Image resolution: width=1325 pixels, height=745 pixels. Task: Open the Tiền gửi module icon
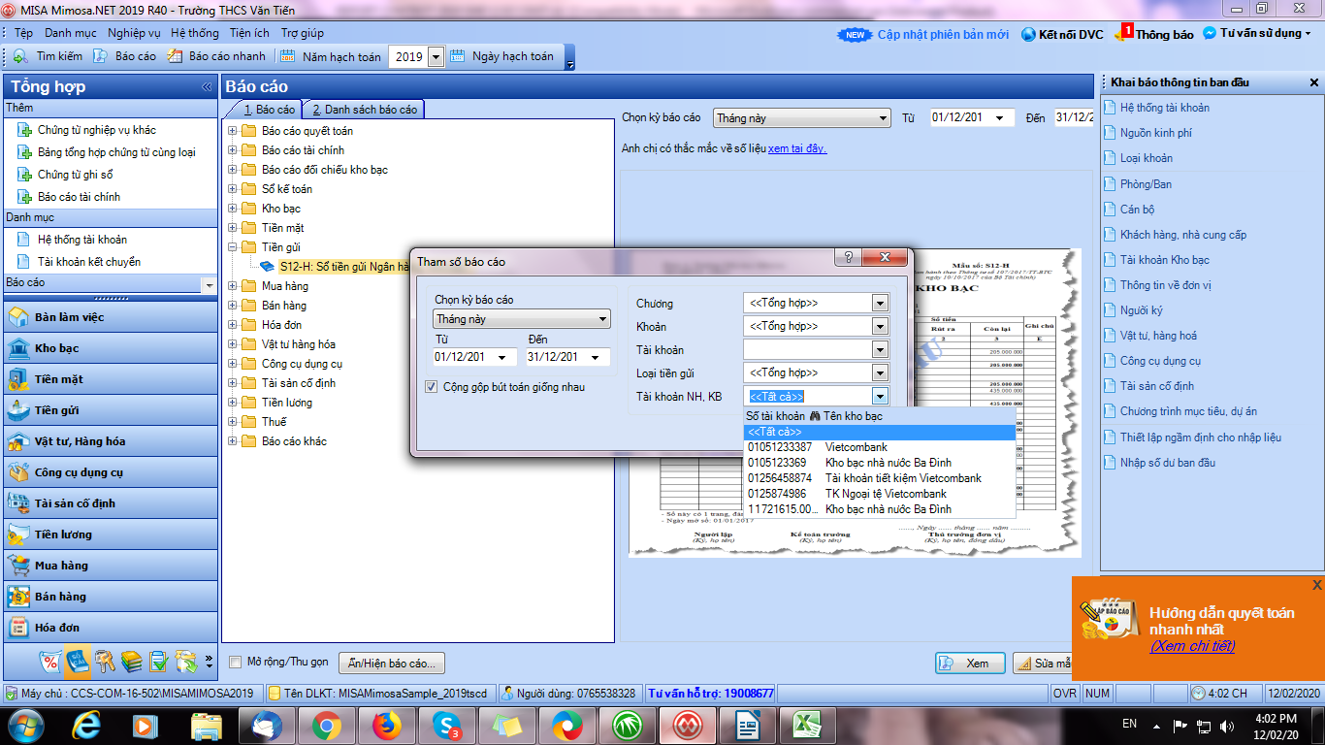pos(17,410)
